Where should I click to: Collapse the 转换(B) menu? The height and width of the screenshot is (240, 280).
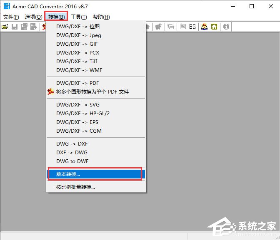click(x=56, y=17)
